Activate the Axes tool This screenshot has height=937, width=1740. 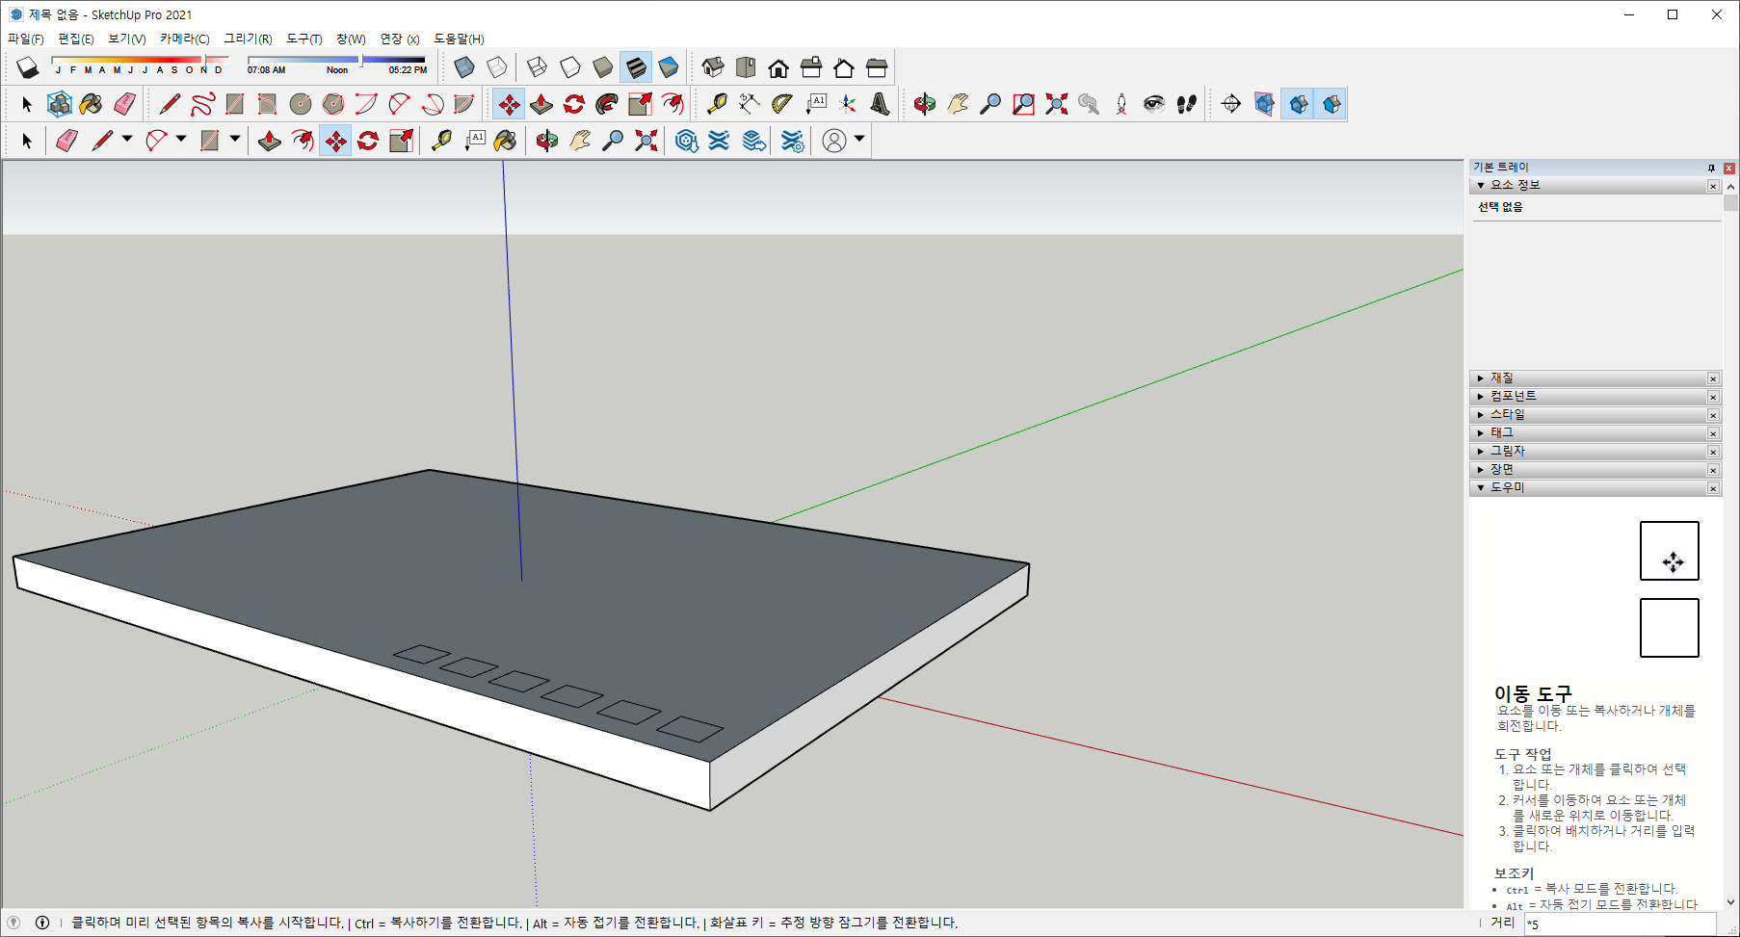click(848, 104)
